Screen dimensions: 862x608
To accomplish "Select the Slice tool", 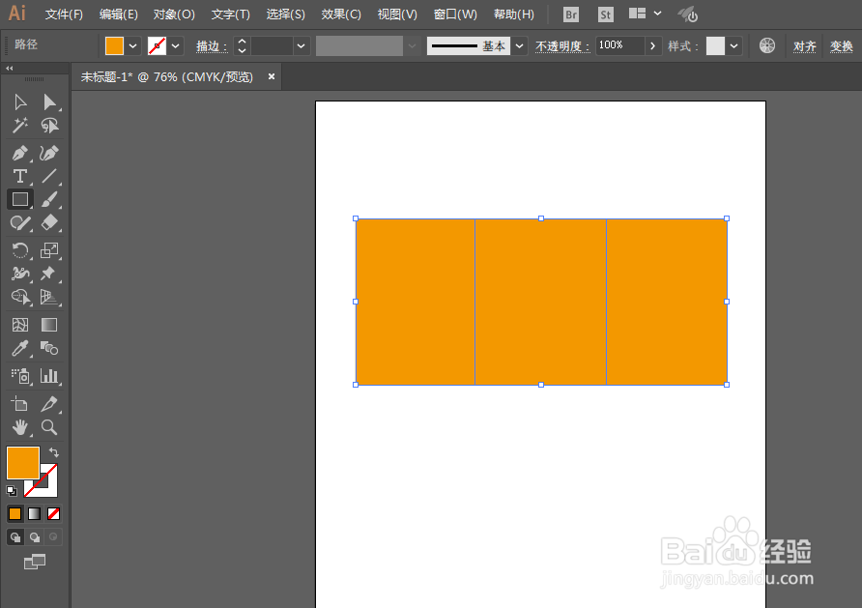I will point(49,404).
